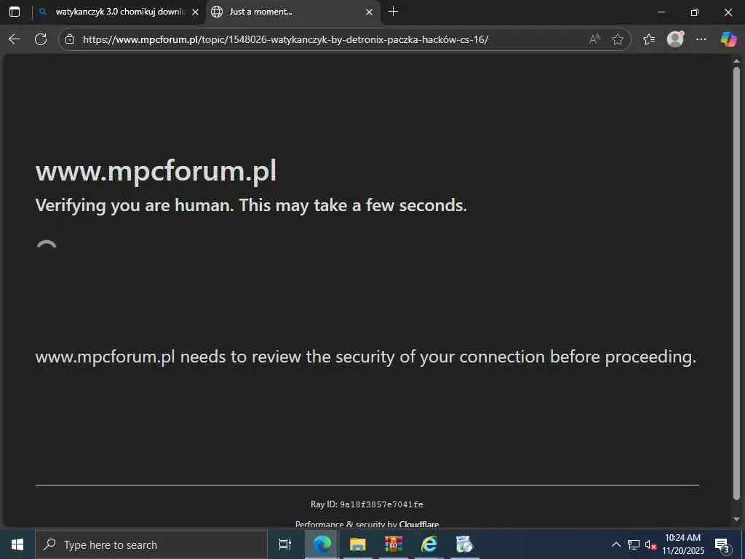
Task: Show hidden system tray icons
Action: pyautogui.click(x=615, y=544)
